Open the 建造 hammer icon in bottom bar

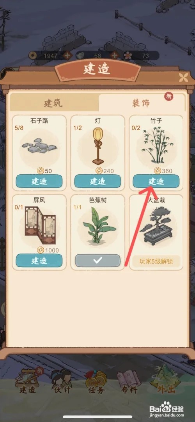coord(28,381)
